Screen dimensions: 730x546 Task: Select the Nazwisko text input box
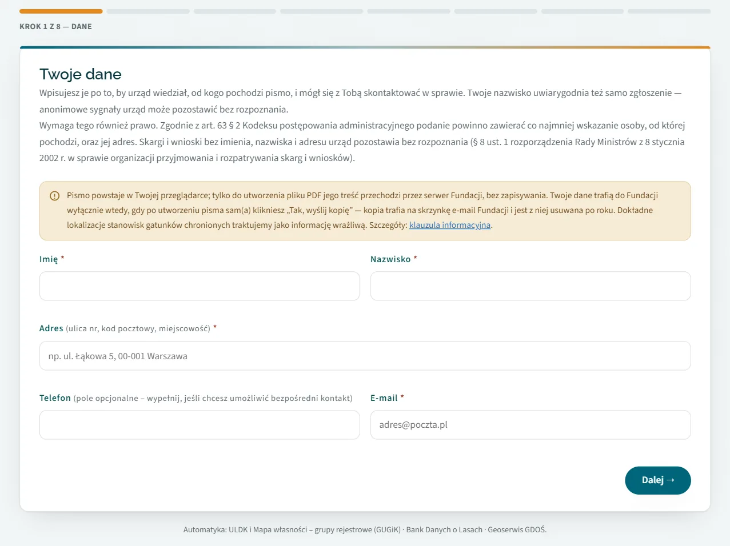click(x=530, y=286)
